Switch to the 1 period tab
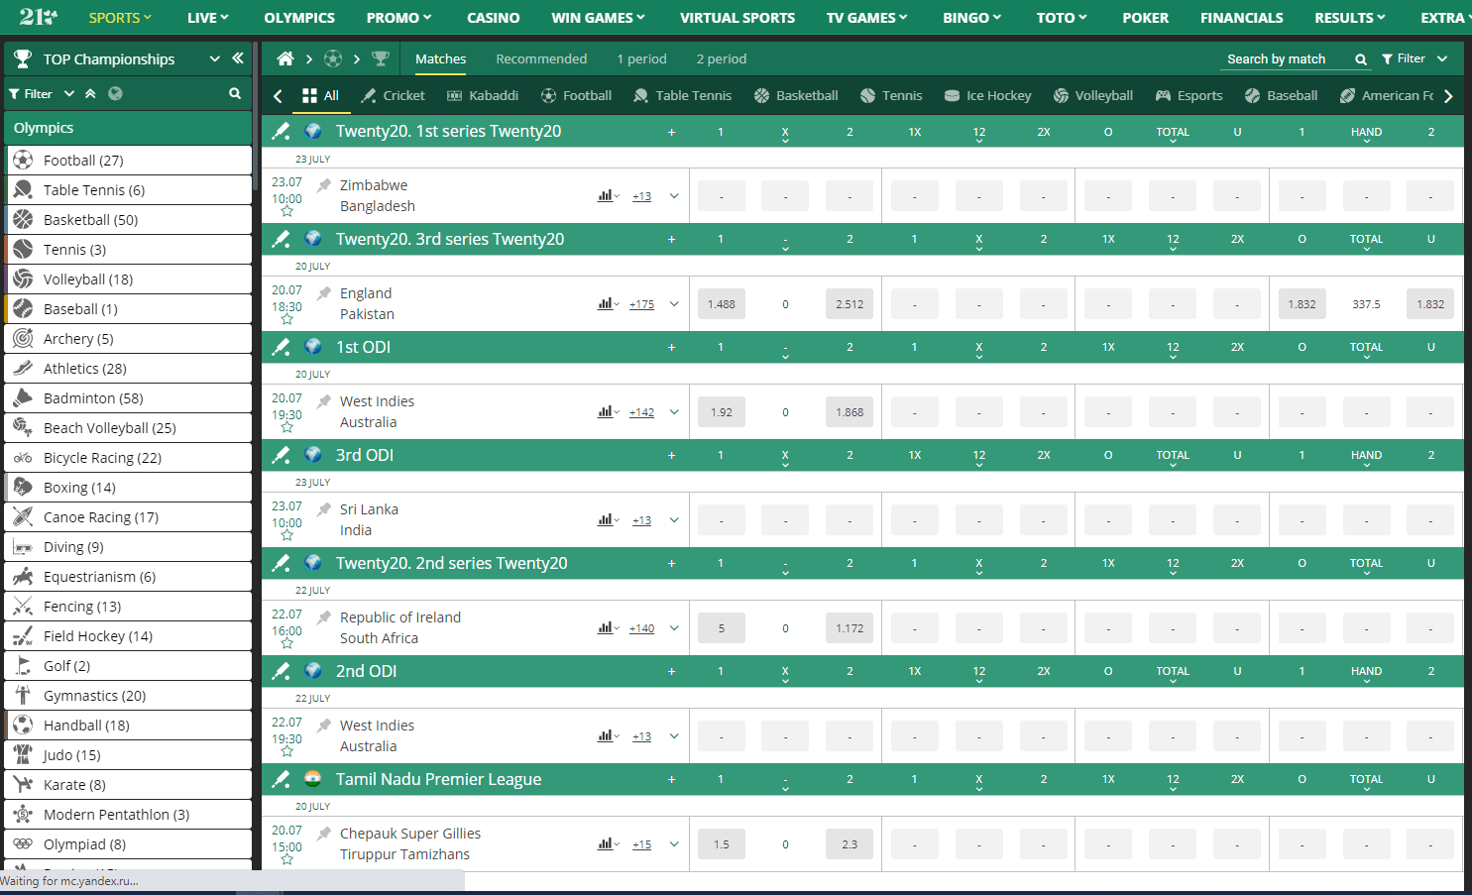 coord(641,58)
